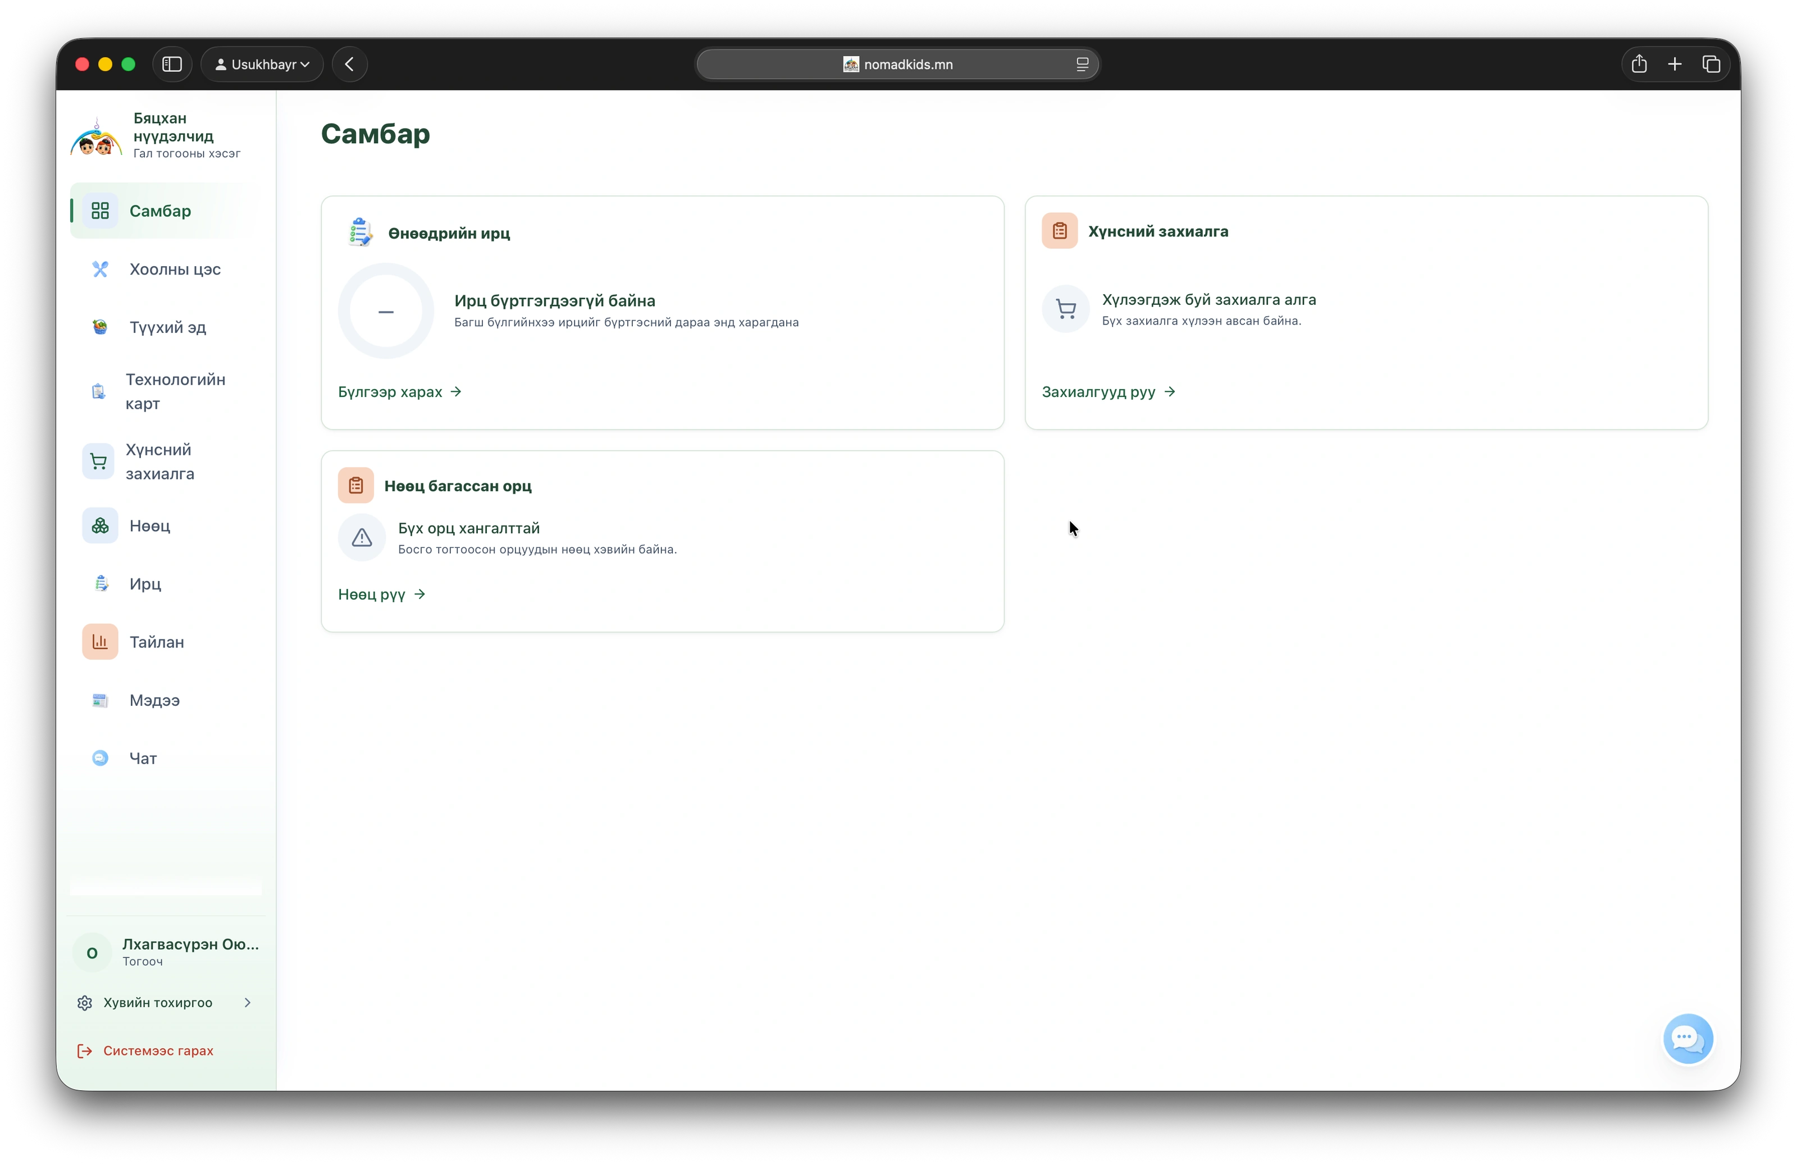Click the Тайлан bar chart icon

click(x=99, y=642)
